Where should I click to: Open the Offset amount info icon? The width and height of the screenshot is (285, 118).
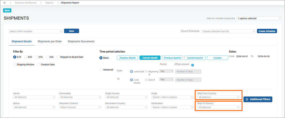[x=193, y=65]
